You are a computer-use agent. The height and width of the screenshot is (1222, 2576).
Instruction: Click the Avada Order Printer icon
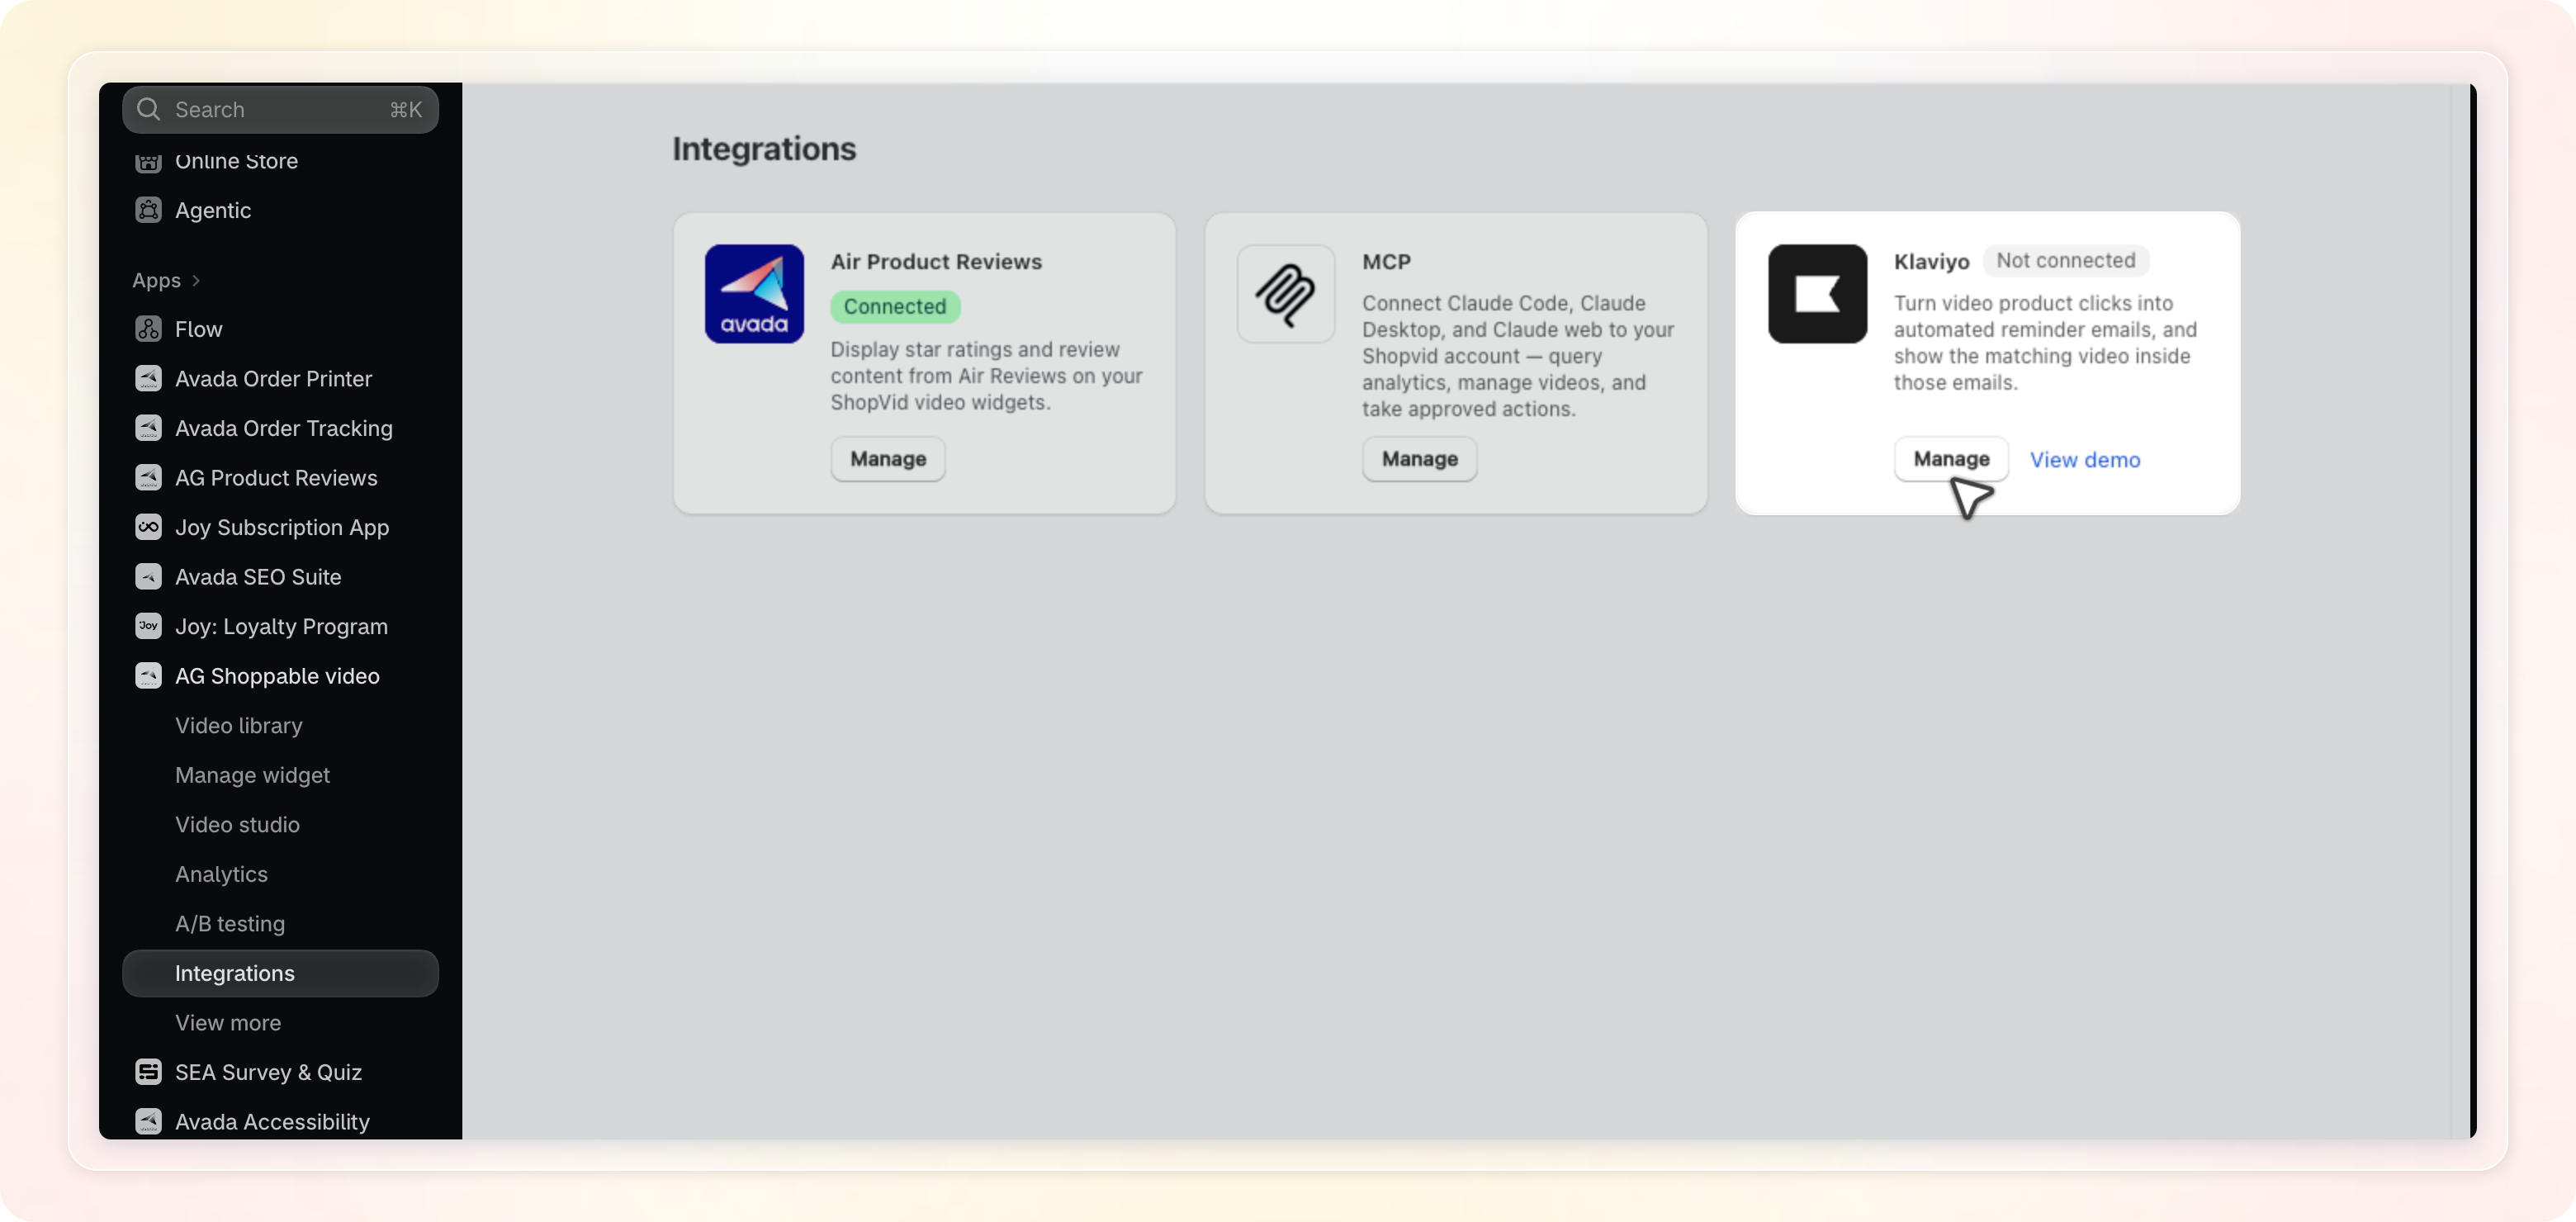(148, 378)
